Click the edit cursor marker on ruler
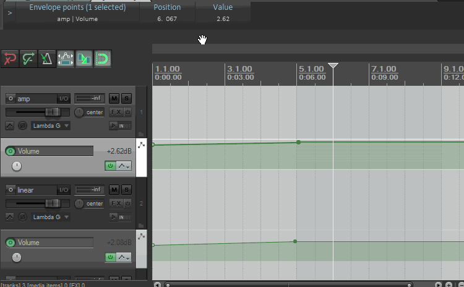The height and width of the screenshot is (287, 464). pos(333,65)
